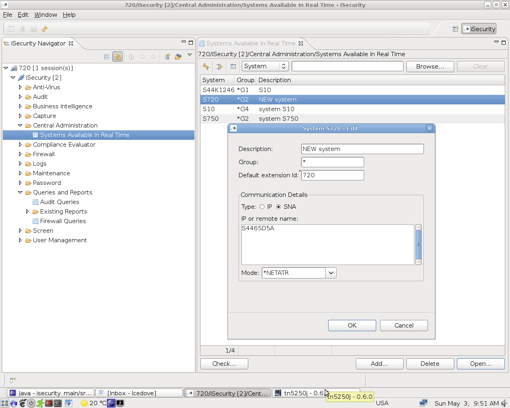Expand the Existing Reports folder
The width and height of the screenshot is (510, 408).
point(27,212)
